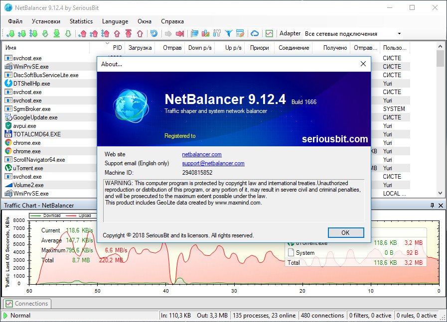Click the hatched red block-upload arrow
This screenshot has height=322, width=447.
click(117, 34)
